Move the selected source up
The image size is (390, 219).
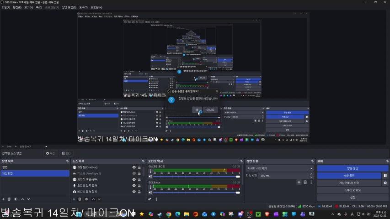[x=94, y=199]
